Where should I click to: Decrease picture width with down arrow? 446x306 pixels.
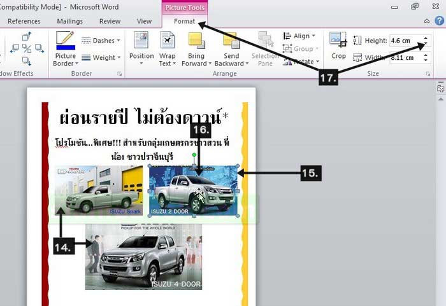click(x=426, y=60)
